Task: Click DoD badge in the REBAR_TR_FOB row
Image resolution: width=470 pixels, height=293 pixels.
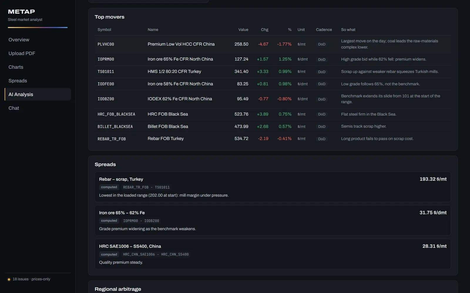Action: [322, 139]
